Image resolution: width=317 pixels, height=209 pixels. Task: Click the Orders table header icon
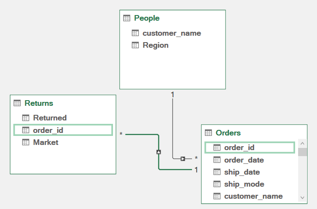tap(208, 133)
